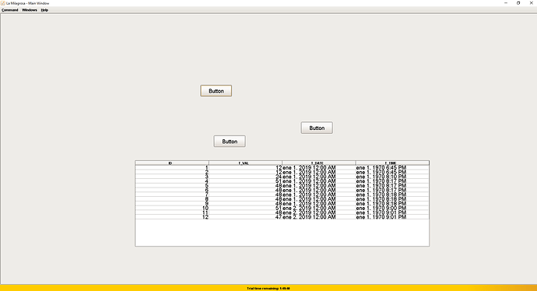Open the Command menu
This screenshot has height=291, width=537.
tap(9, 10)
